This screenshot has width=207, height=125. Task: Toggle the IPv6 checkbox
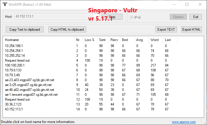click(x=131, y=17)
